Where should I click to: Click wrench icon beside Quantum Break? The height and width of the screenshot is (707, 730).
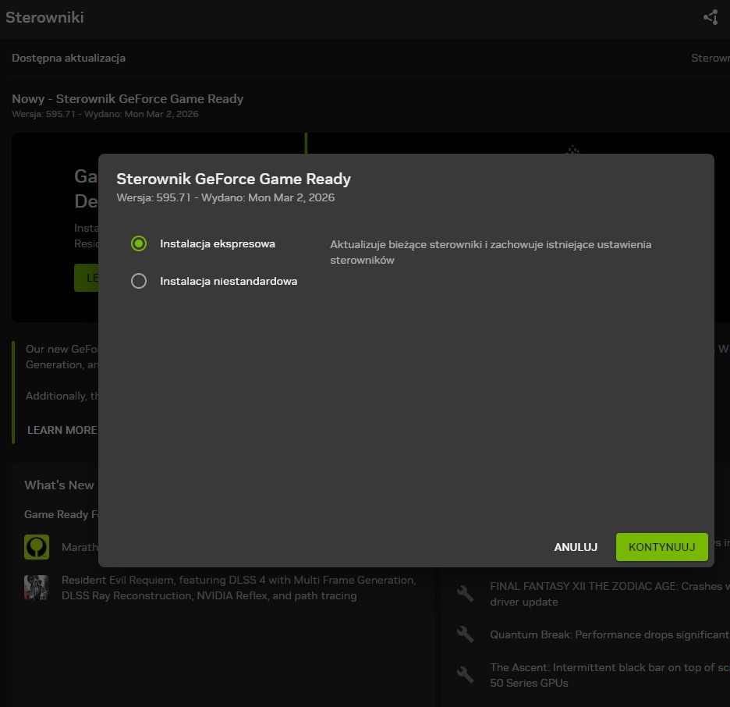[465, 634]
